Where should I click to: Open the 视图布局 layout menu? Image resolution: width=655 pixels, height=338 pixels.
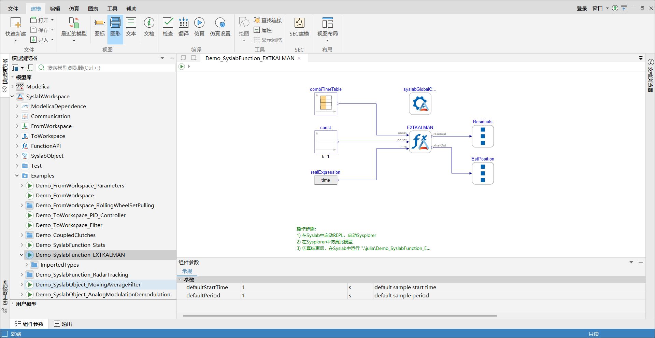point(327,29)
